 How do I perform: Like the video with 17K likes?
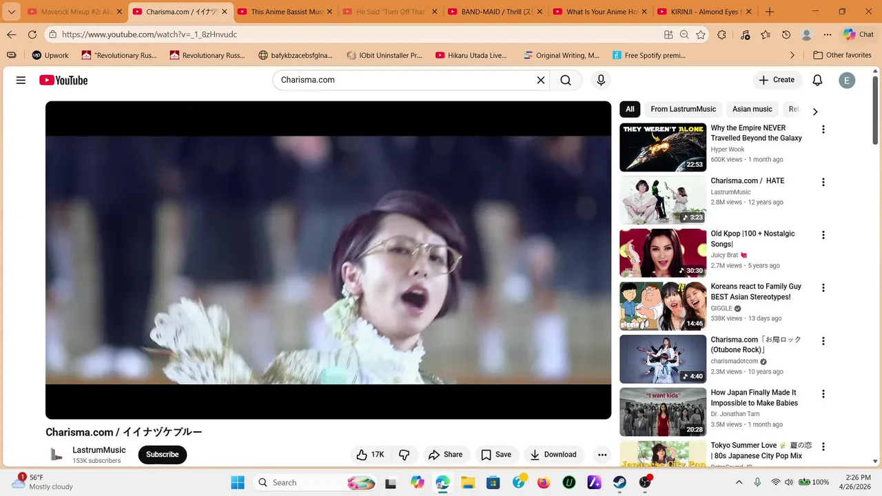371,455
